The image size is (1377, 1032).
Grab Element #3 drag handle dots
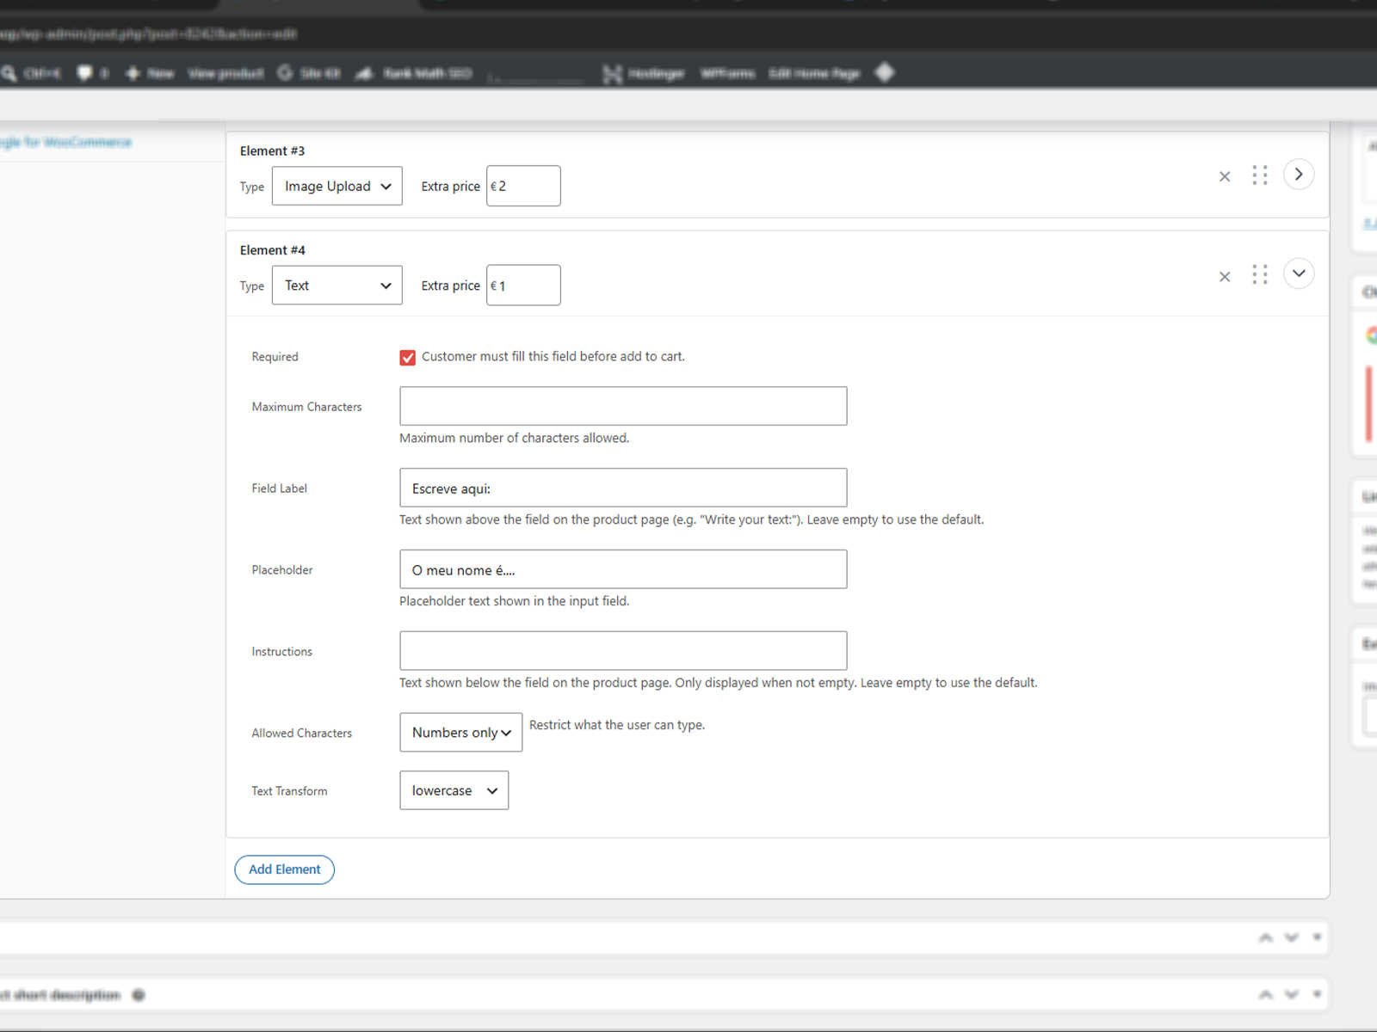1260,175
